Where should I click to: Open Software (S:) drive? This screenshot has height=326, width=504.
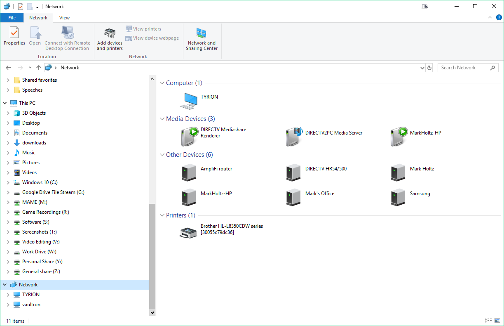click(35, 222)
